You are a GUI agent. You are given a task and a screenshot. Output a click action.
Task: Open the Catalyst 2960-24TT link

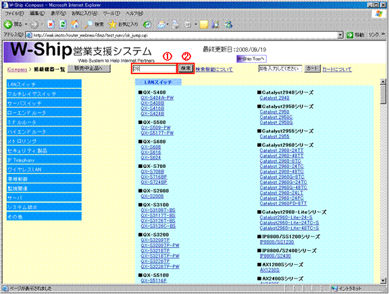point(282,150)
